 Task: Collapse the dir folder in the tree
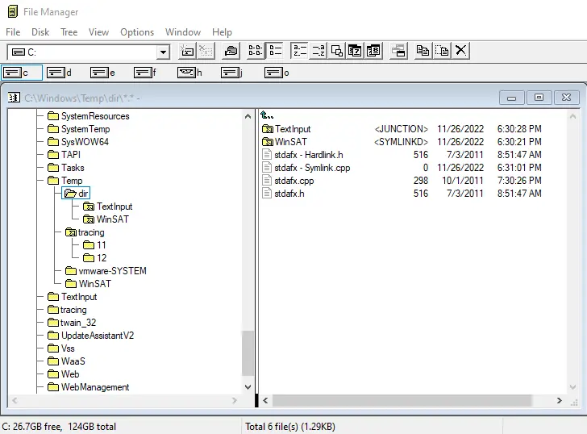coord(76,194)
